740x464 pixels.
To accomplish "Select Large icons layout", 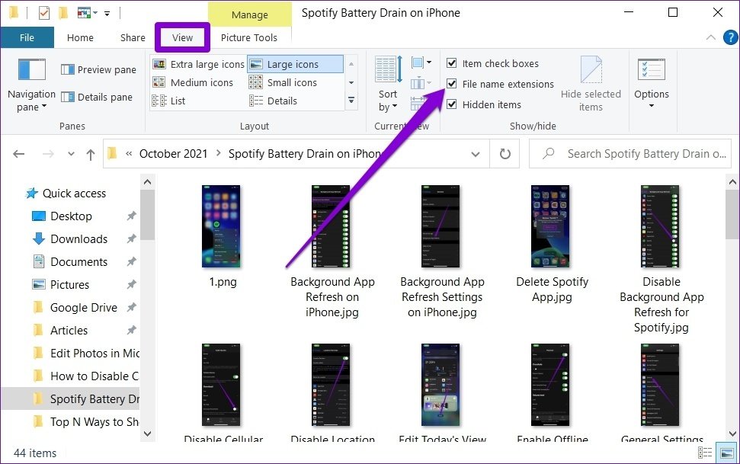I will 296,64.
